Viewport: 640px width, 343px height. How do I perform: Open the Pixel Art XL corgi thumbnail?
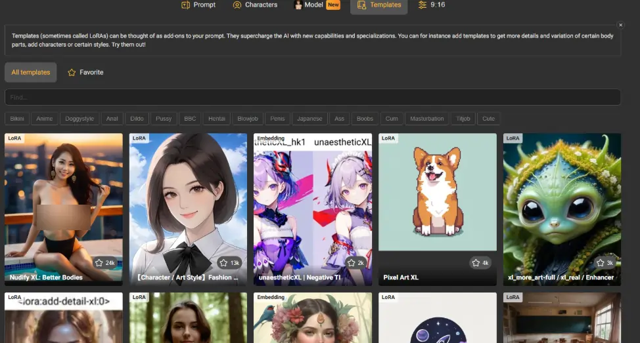click(x=438, y=192)
